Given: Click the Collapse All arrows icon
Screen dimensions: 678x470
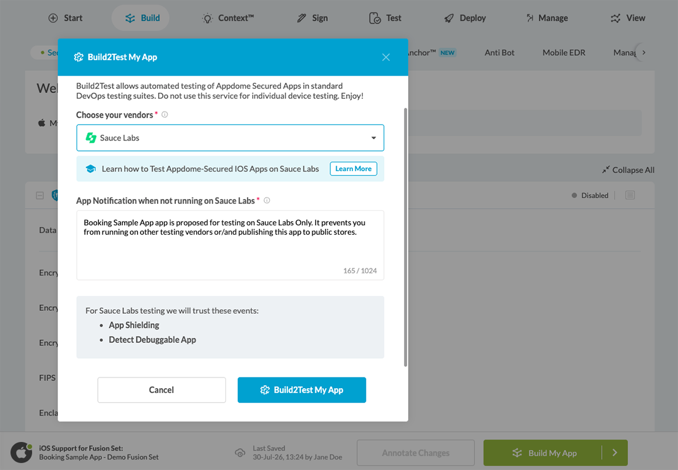Looking at the screenshot, I should pyautogui.click(x=606, y=170).
